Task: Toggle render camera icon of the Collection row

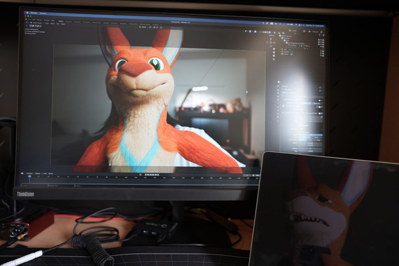Action: (323, 40)
